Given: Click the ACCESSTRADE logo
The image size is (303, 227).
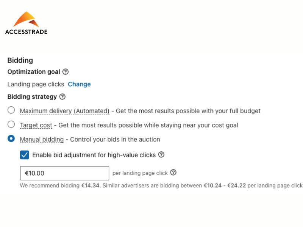Looking at the screenshot, I should 26,23.
